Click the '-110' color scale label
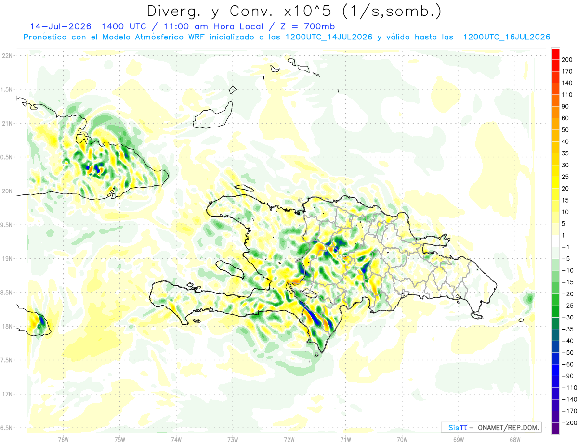Image resolution: width=578 pixels, height=446 pixels. (569, 388)
